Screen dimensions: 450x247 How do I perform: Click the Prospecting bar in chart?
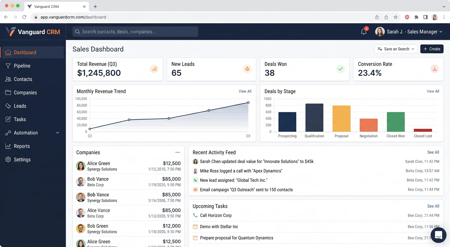point(287,122)
